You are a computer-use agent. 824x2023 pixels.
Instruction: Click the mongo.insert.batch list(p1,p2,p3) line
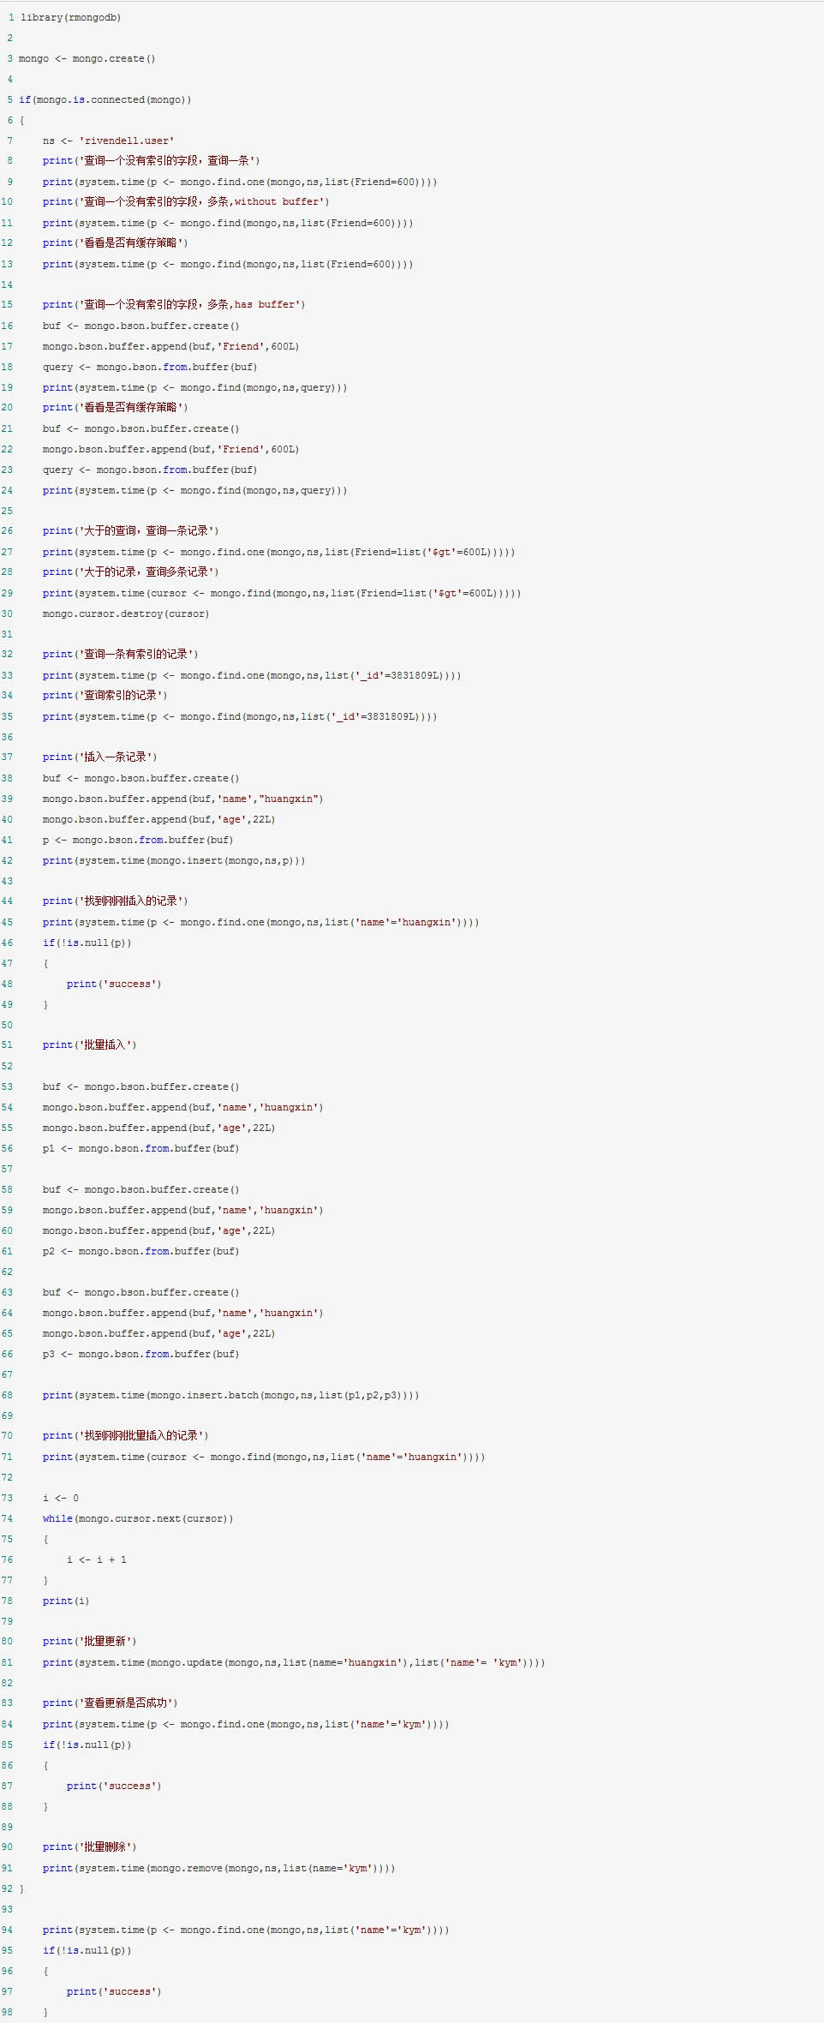click(x=231, y=1395)
